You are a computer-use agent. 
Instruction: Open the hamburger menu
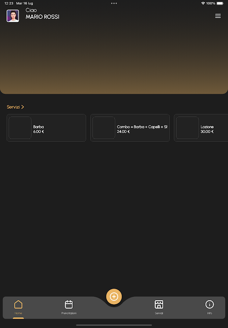218,16
